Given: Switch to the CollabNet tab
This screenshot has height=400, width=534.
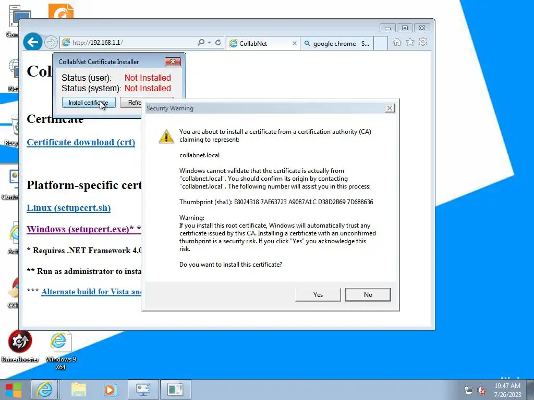Looking at the screenshot, I should pos(259,44).
